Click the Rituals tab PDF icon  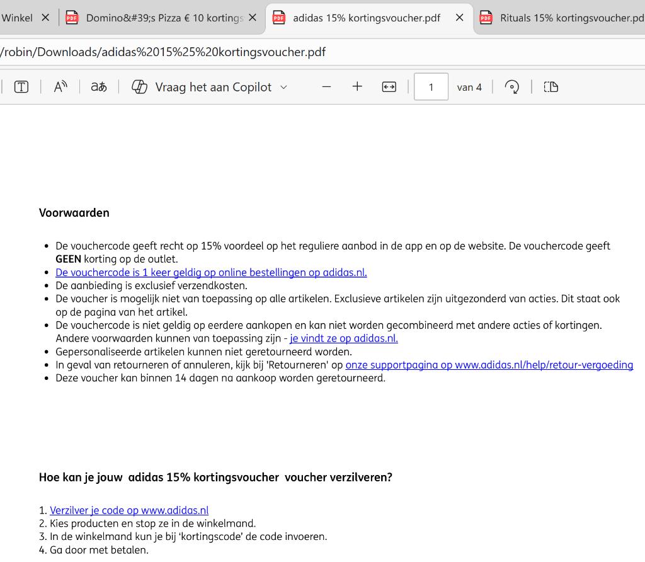click(x=486, y=18)
